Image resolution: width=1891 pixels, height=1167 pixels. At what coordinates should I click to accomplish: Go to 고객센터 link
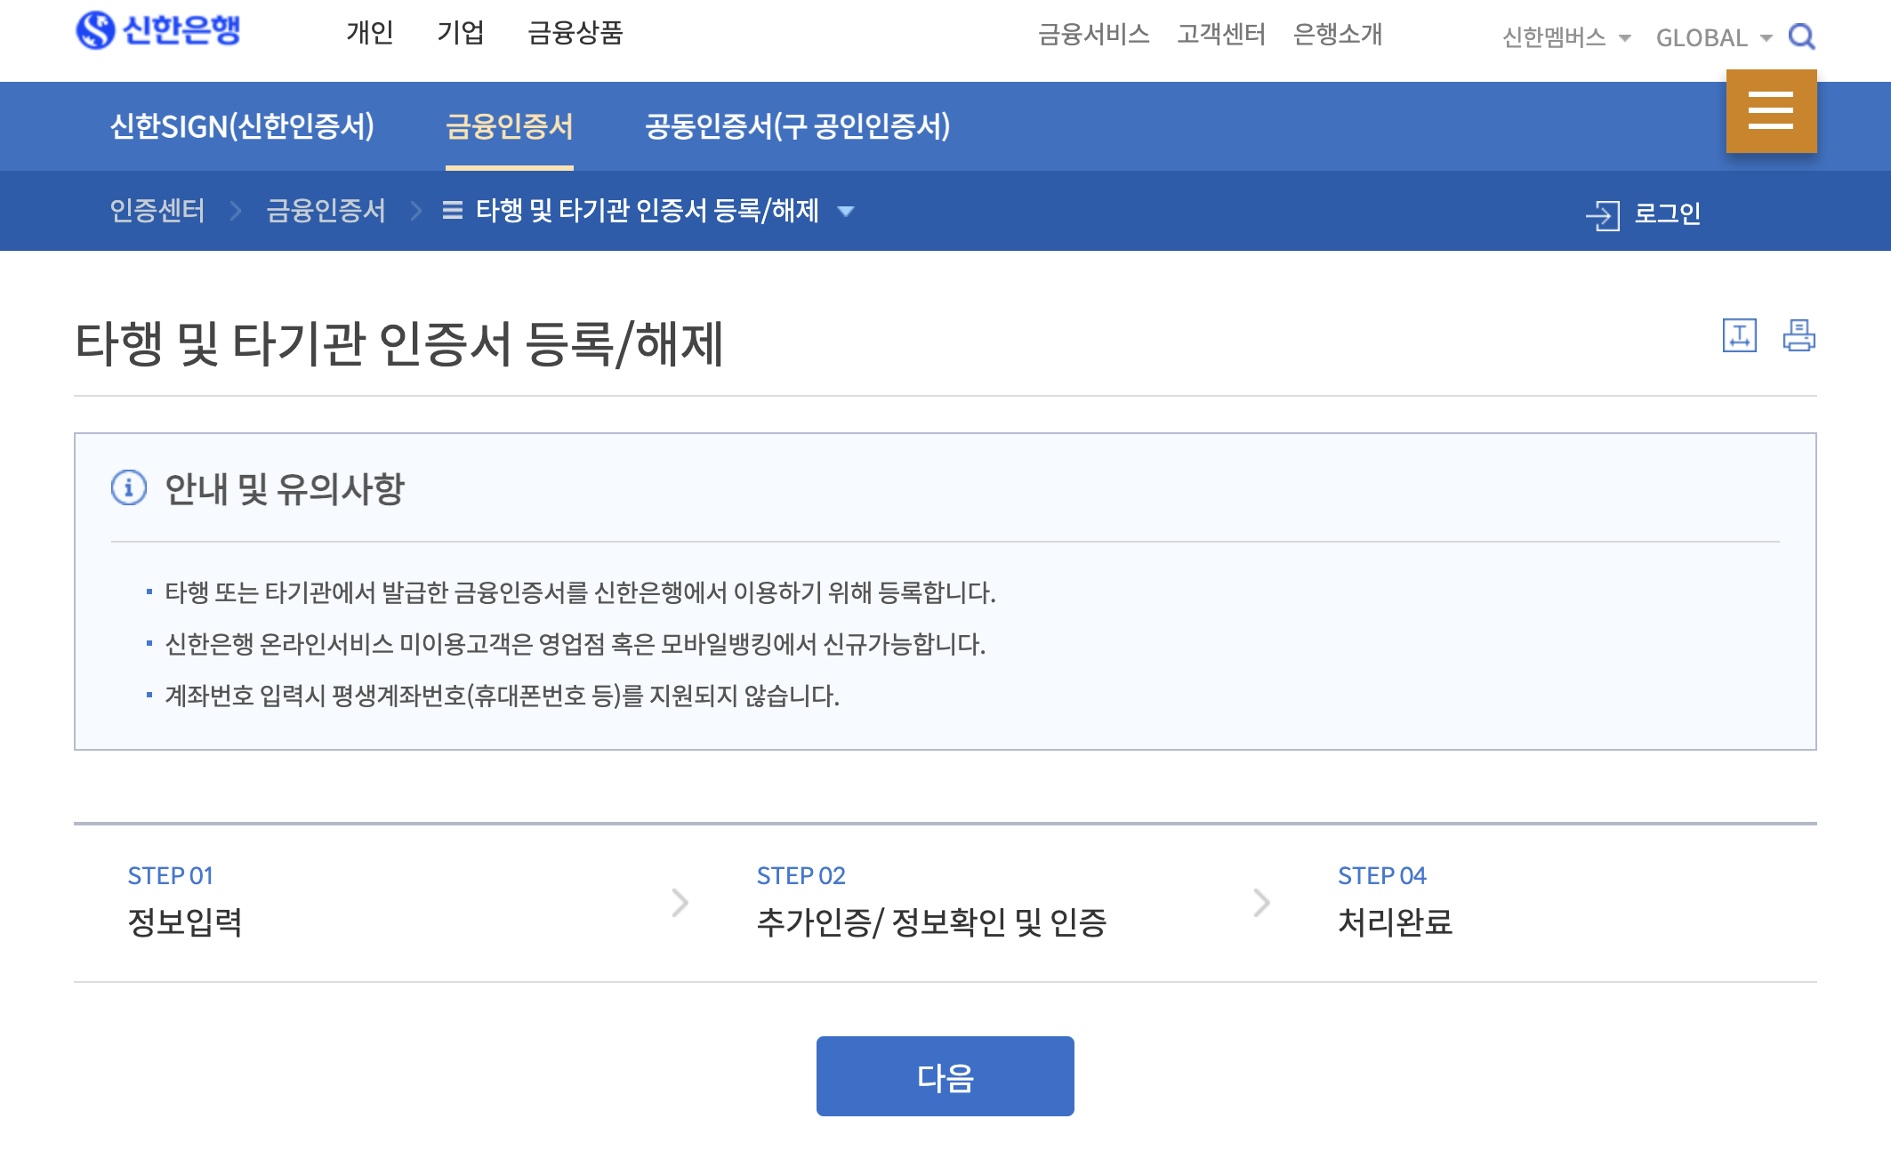point(1220,34)
